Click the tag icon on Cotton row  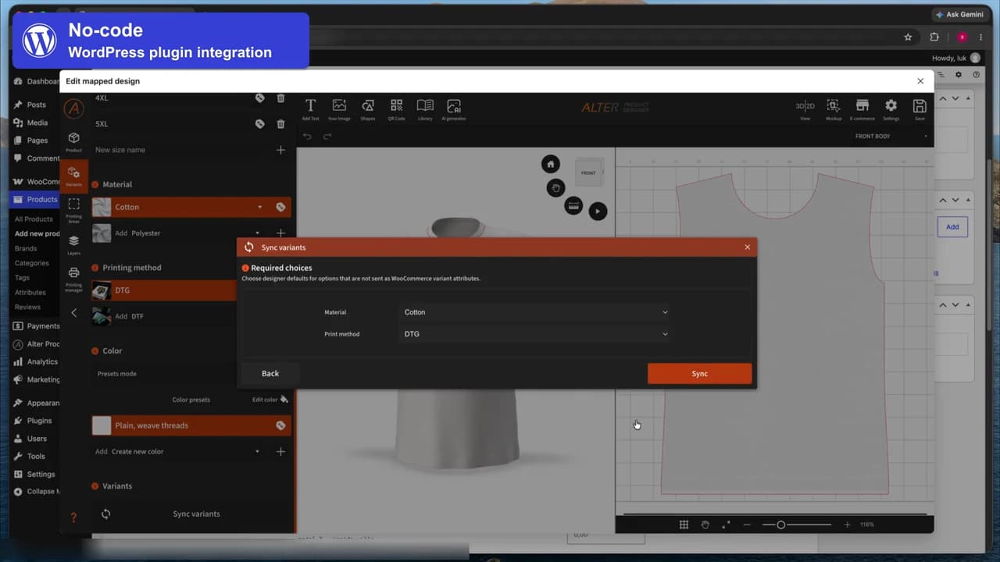(x=280, y=207)
